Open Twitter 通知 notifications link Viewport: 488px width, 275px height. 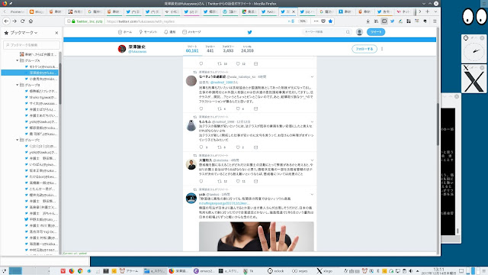point(170,32)
